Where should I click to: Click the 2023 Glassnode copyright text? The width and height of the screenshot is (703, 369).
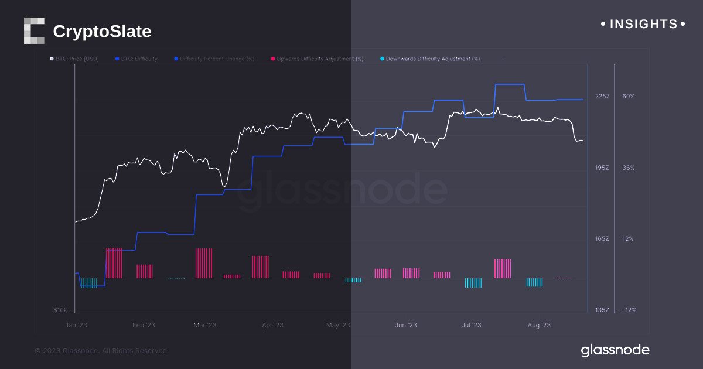click(101, 351)
